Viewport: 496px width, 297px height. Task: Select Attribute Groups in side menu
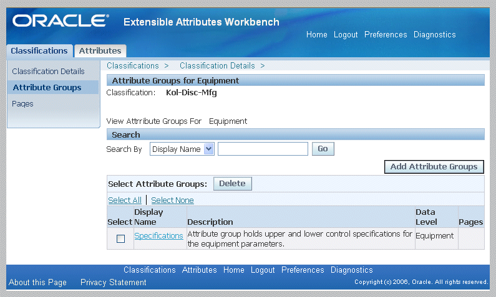pos(47,87)
